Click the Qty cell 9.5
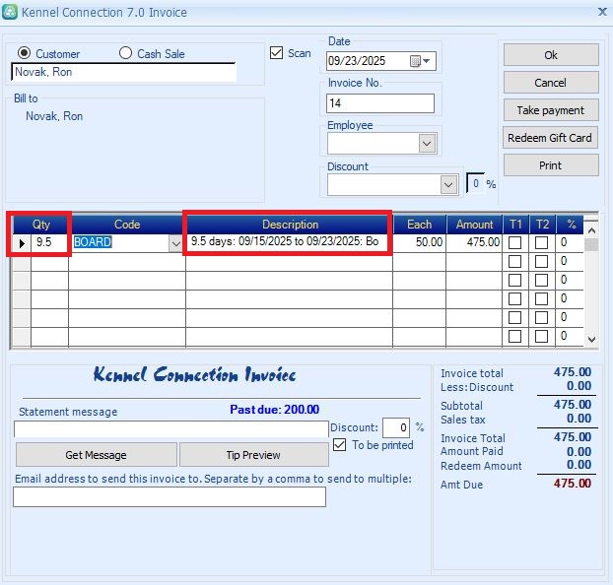 pos(49,242)
